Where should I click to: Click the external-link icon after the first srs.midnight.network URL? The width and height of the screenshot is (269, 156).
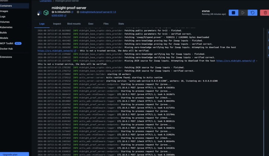pos(75,51)
